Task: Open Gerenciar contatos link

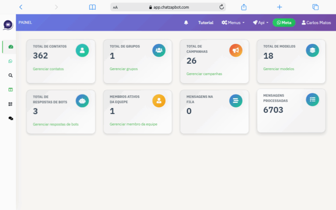Action: [x=48, y=69]
